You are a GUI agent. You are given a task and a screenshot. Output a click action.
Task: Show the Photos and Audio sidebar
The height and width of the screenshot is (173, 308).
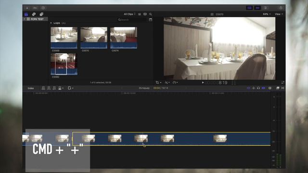coord(34,14)
